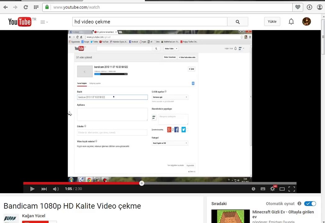Toggle subtitles in the player
The height and width of the screenshot is (223, 325).
click(263, 189)
